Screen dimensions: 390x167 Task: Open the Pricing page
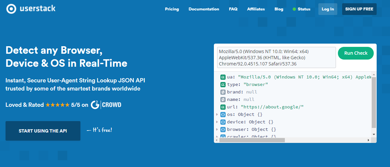tap(172, 9)
